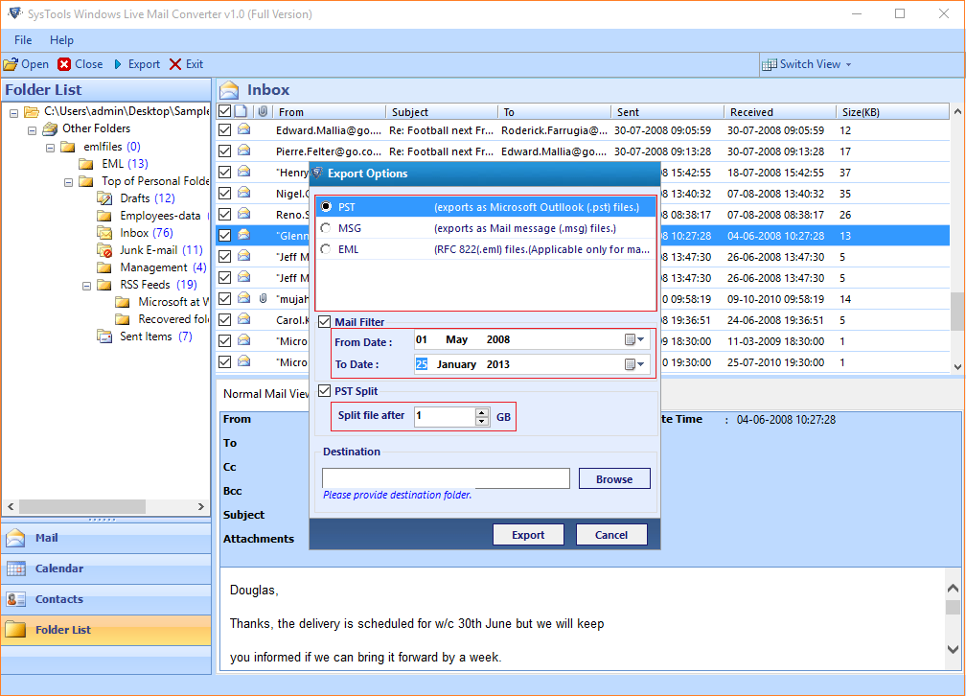Collapse the Top of Personal Folders node
The image size is (966, 696).
coord(68,182)
